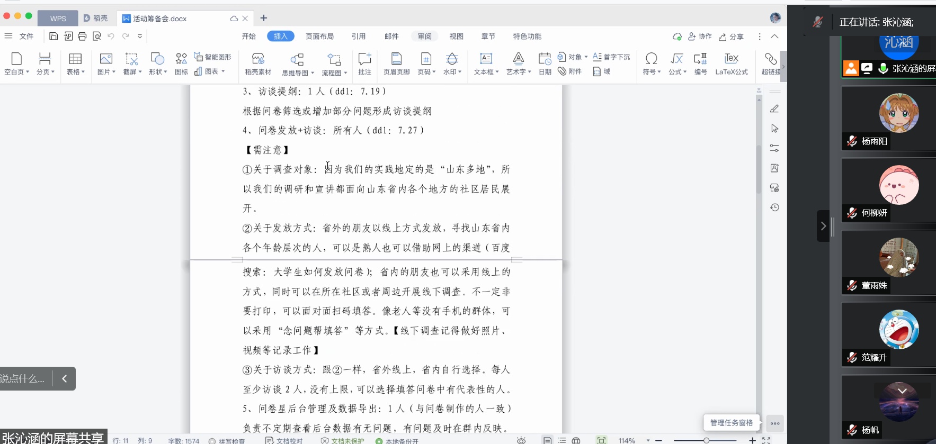Switch to the 页面布局 ribbon tab
The height and width of the screenshot is (444, 936).
(x=319, y=37)
